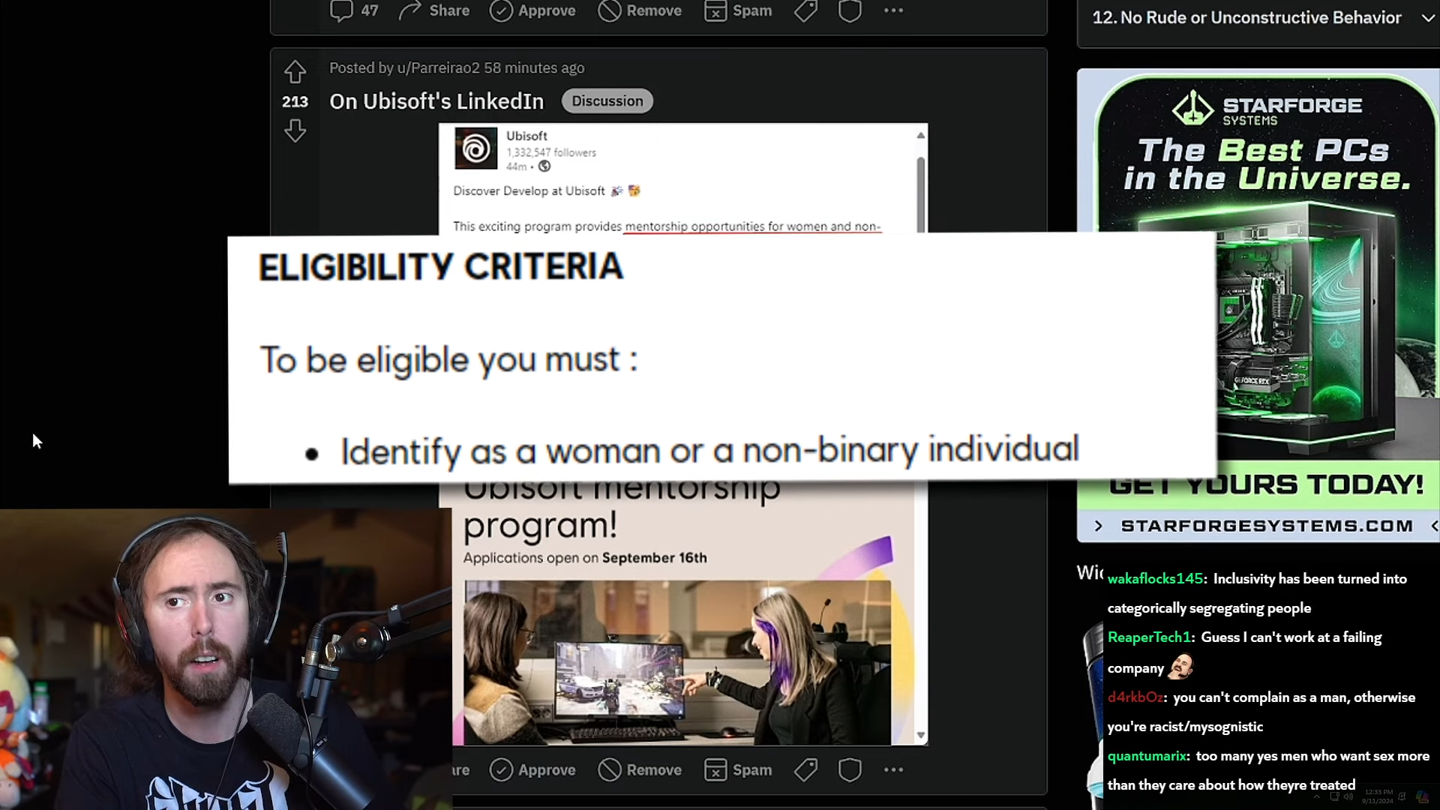Click chat username ReaperTech1
1440x810 pixels.
[x=1149, y=637]
